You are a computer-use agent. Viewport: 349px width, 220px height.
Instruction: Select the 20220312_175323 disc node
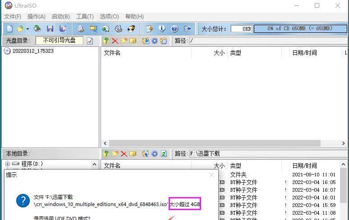tap(33, 51)
